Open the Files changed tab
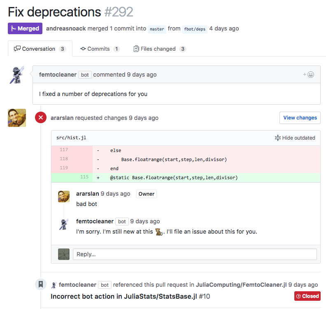326x309 pixels. click(x=159, y=49)
